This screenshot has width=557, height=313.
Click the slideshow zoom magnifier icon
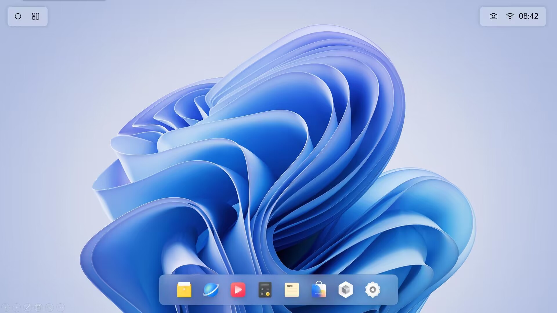[x=50, y=307]
